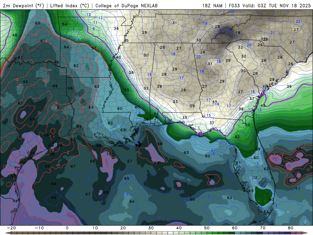The height and width of the screenshot is (235, 313).
Task: Click the dewpoint value 65 in the Gulf
Action: [x=126, y=179]
